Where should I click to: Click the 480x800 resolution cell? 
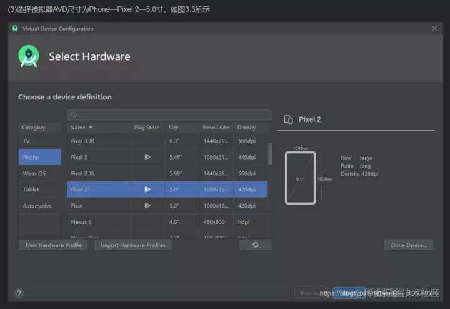point(214,222)
